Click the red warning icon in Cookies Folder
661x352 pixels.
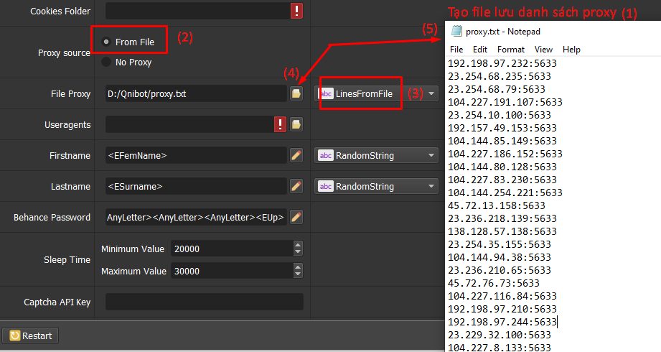(x=296, y=11)
